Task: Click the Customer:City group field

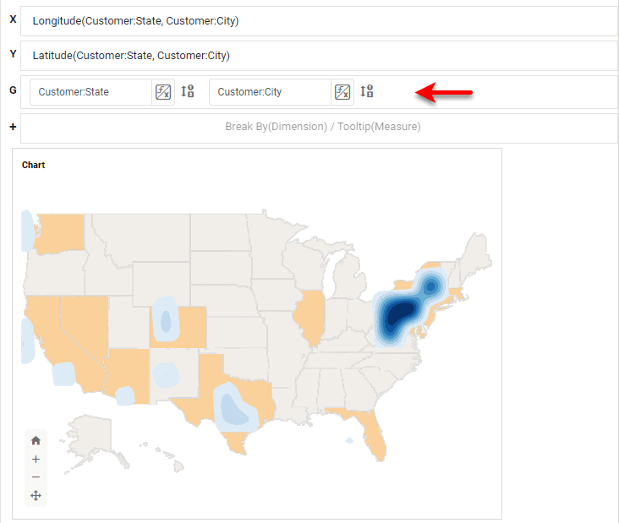Action: pos(269,92)
